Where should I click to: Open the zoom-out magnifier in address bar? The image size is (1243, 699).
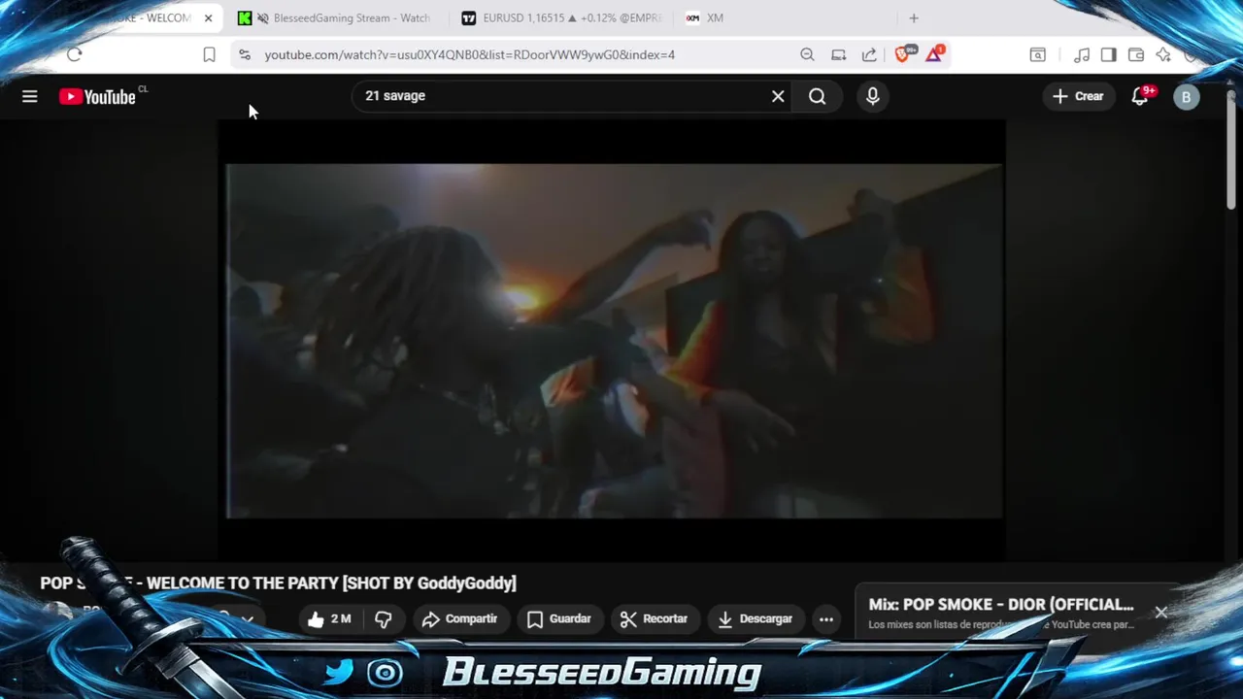click(807, 54)
